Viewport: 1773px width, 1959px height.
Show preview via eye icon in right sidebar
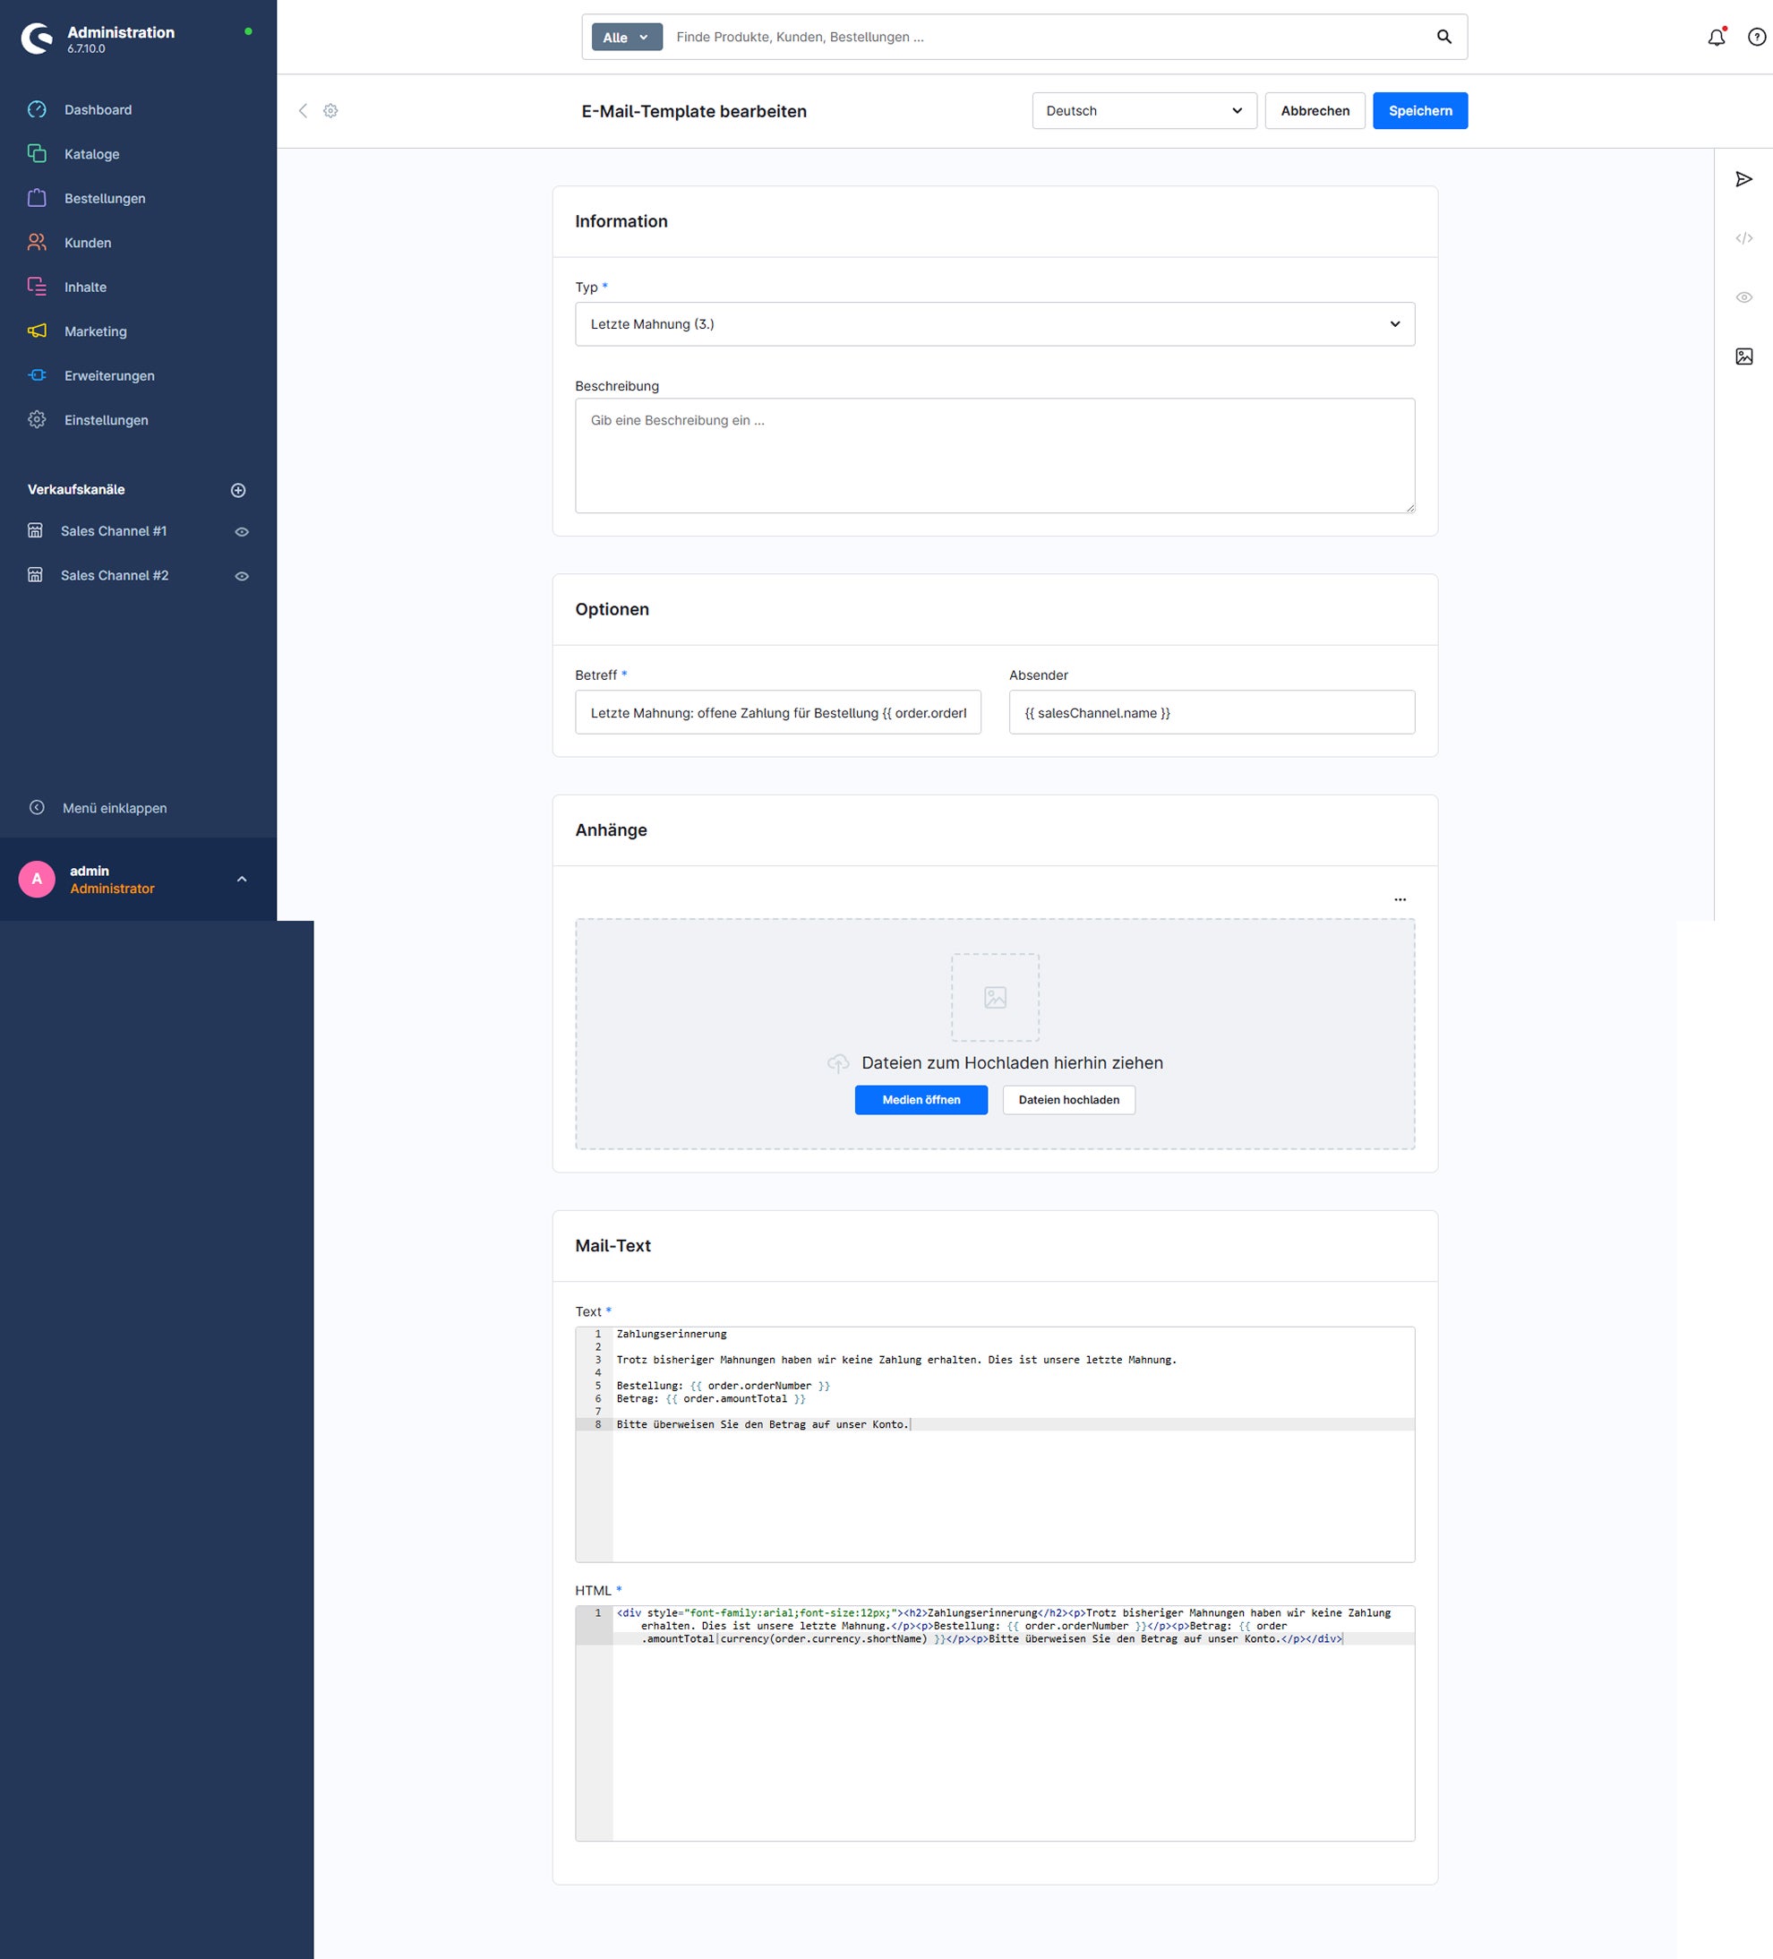pos(1743,297)
